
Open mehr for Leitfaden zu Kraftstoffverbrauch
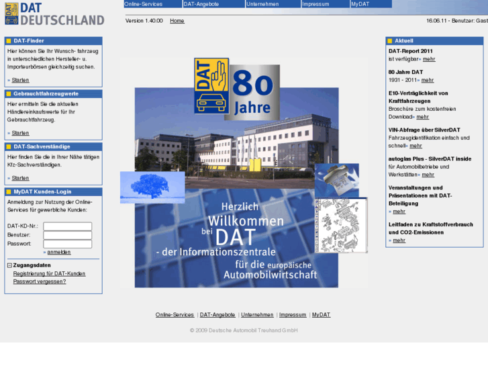(399, 241)
